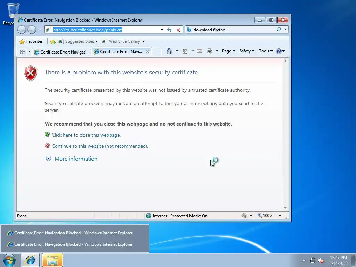Screen dimensions: 356x267
Task: Click the Refresh page icon
Action: [x=170, y=30]
